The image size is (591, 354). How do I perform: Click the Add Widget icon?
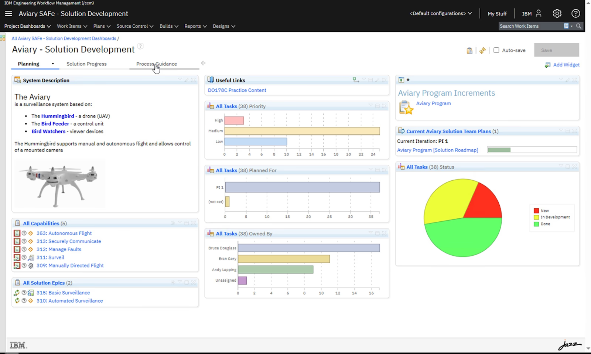(x=547, y=65)
